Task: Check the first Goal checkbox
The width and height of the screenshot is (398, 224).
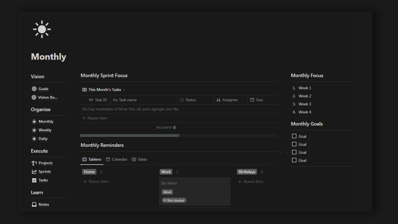Action: pyautogui.click(x=294, y=136)
